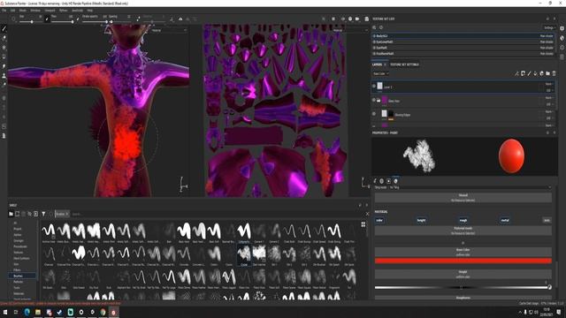
Task: Delete the selected layer with trash icon
Action: coord(555,73)
